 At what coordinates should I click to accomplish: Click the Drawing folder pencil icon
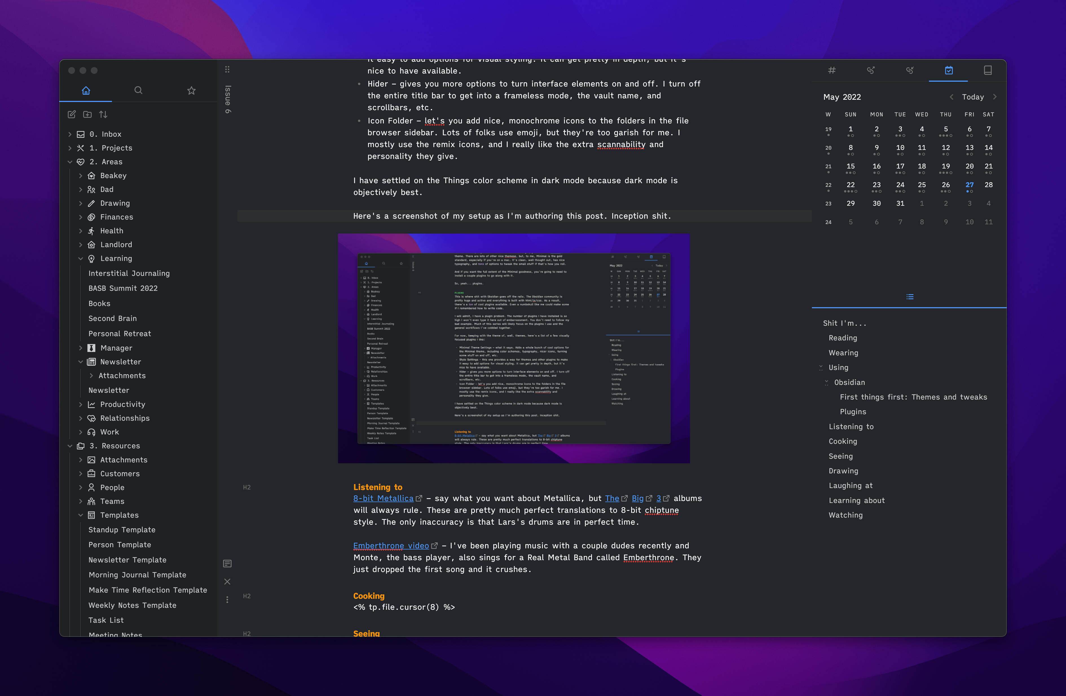91,204
